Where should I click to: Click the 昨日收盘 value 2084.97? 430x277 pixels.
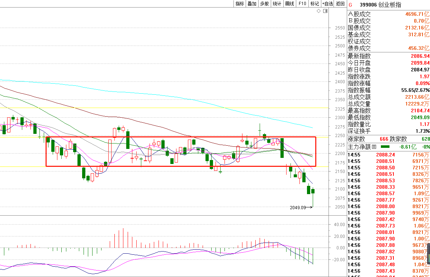pyautogui.click(x=420, y=70)
